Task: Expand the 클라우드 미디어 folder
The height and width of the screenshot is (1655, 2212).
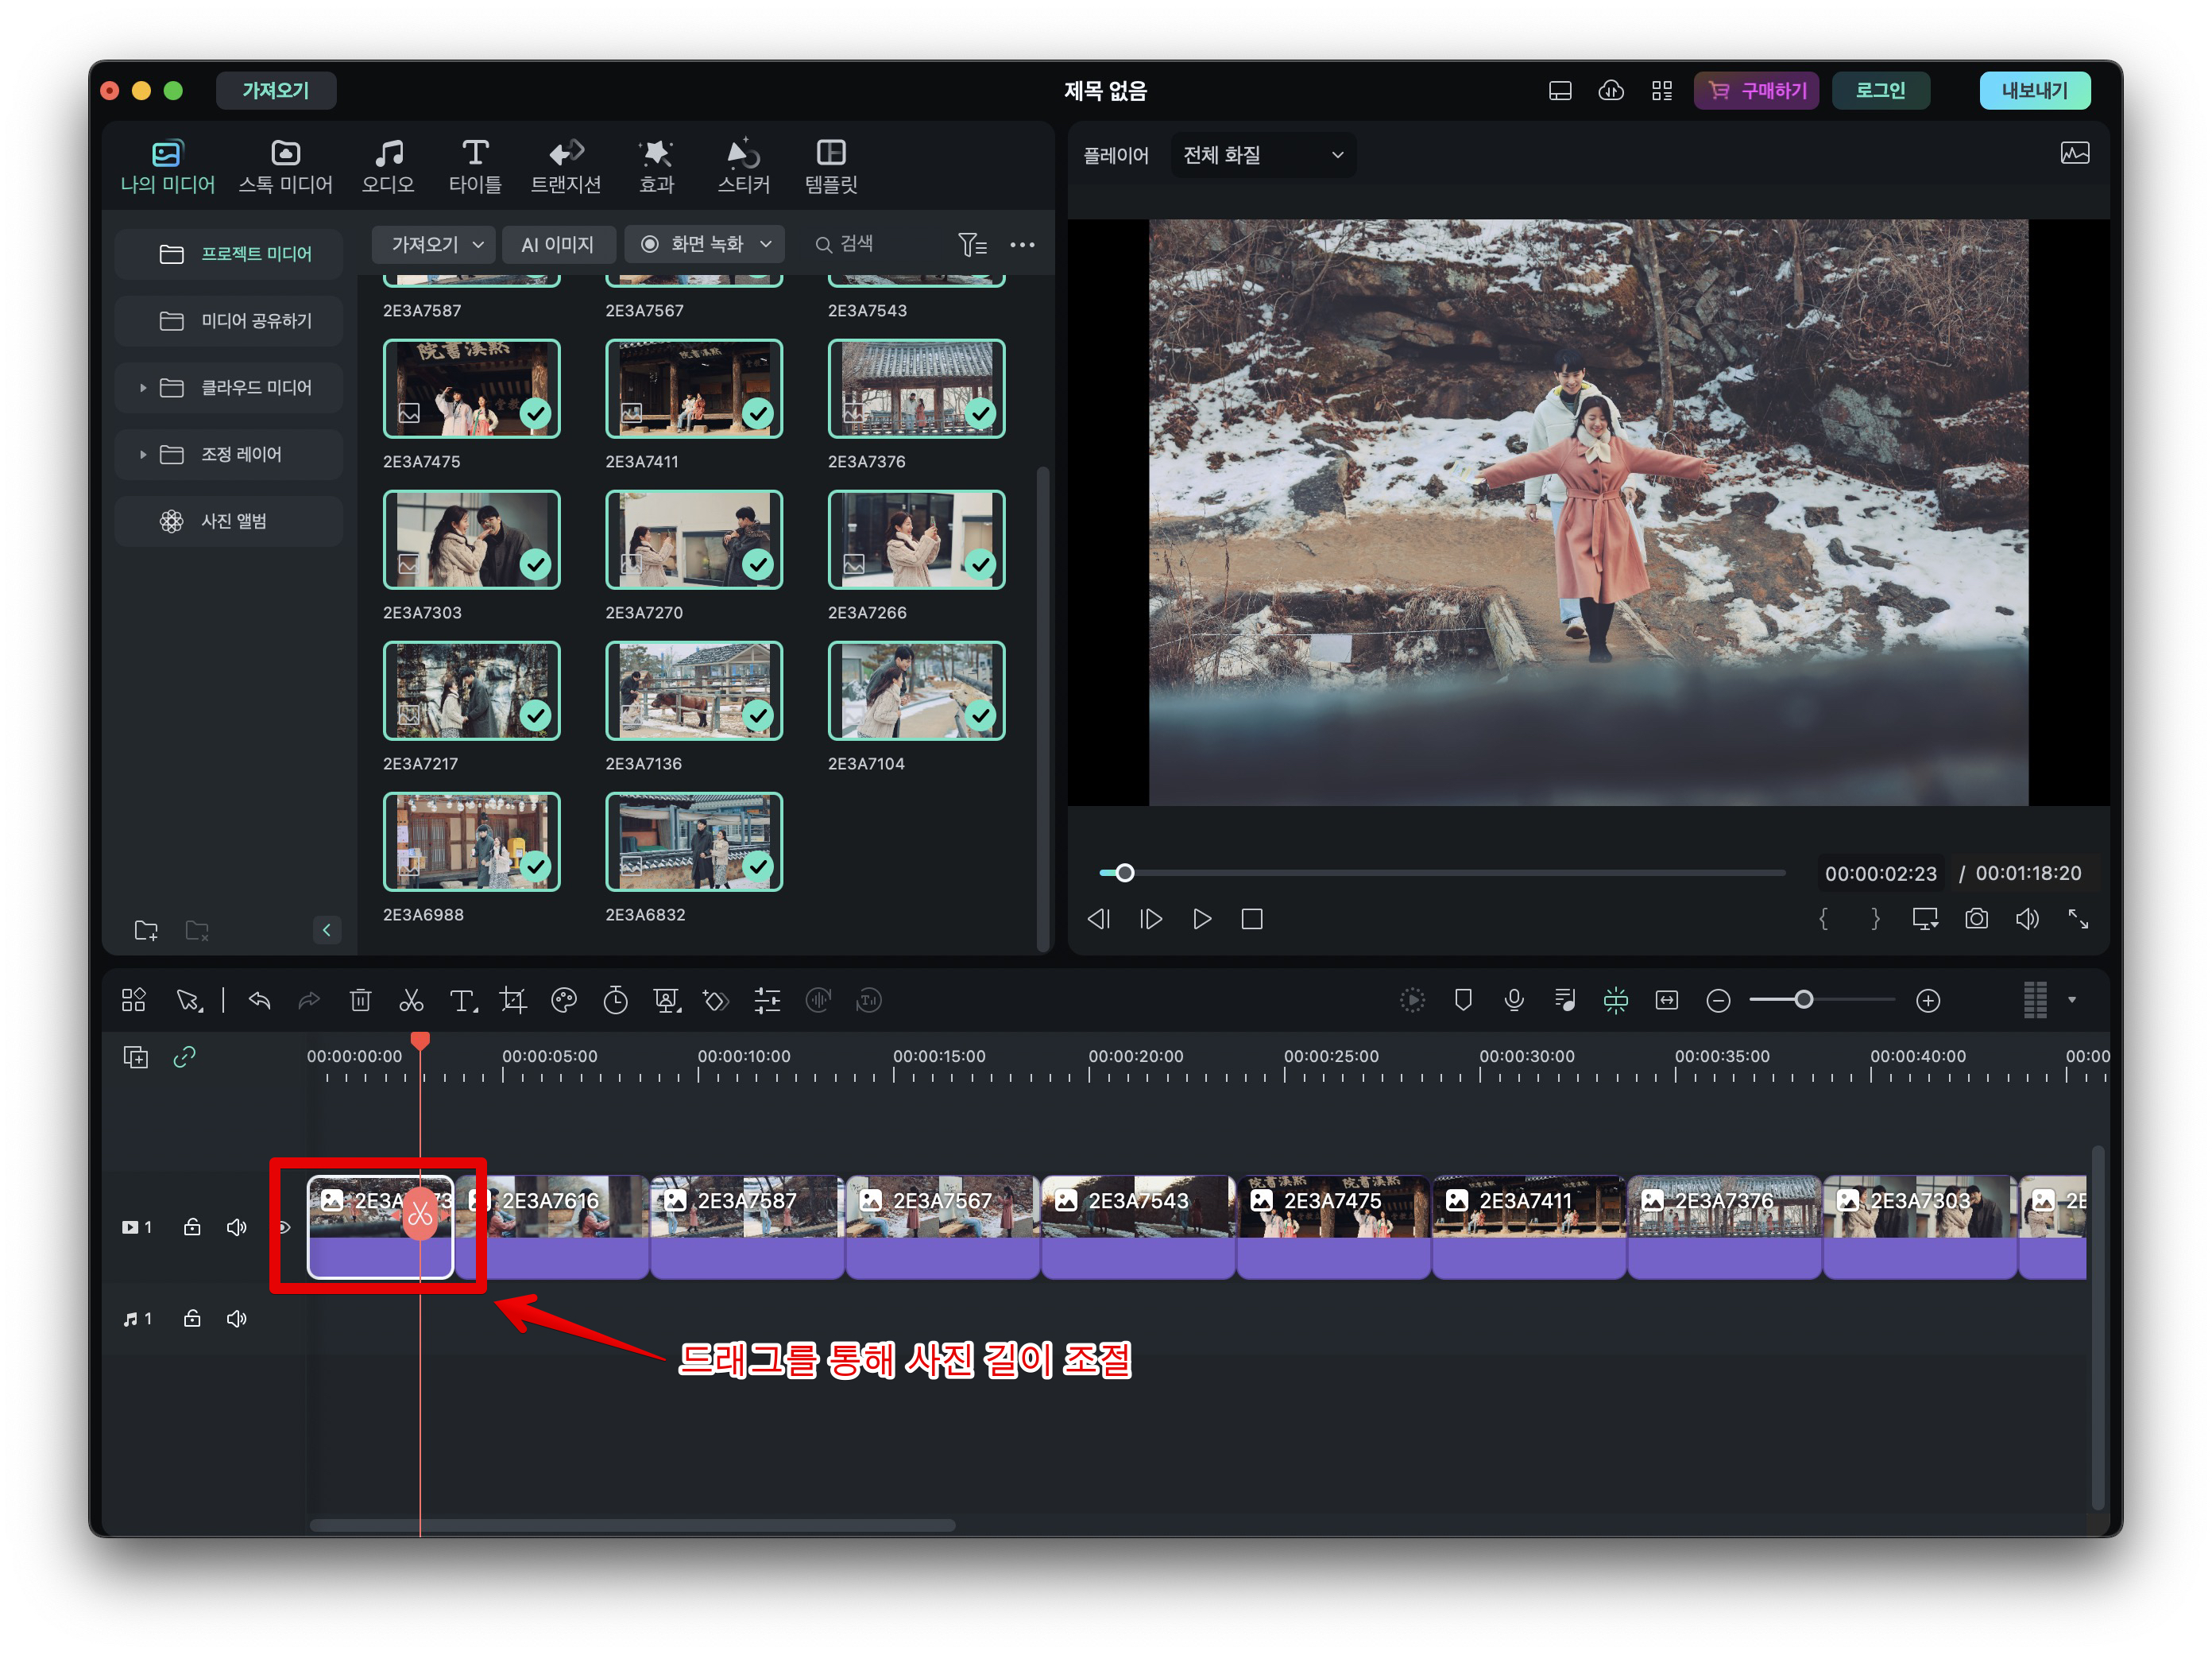Action: (143, 387)
